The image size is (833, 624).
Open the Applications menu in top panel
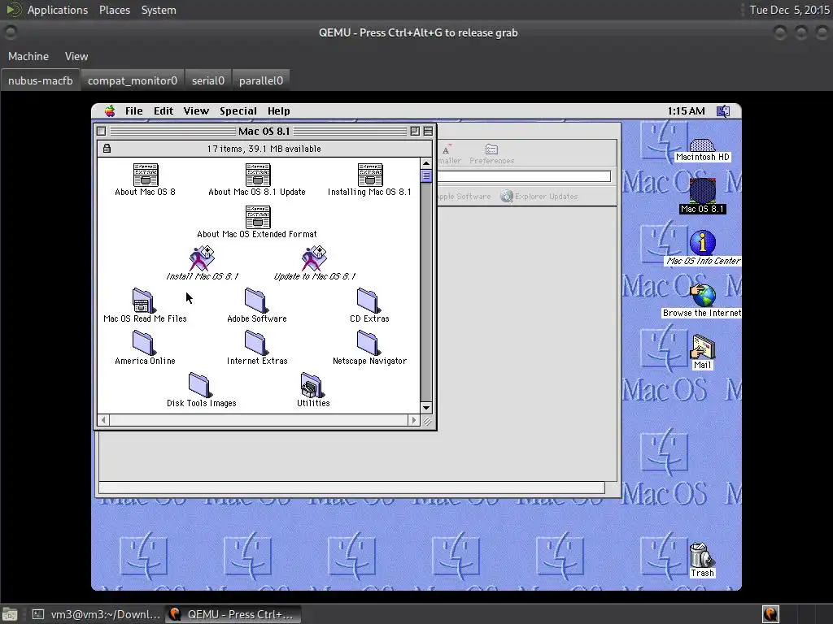click(x=58, y=10)
